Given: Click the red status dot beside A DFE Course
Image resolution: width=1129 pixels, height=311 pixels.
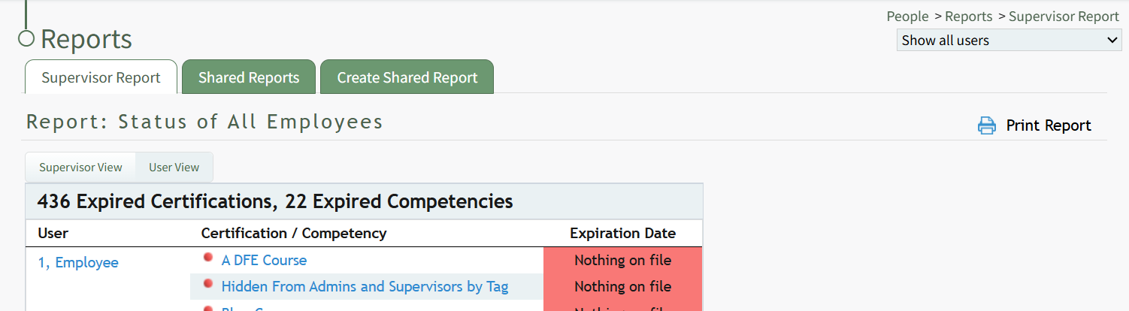Looking at the screenshot, I should (208, 258).
